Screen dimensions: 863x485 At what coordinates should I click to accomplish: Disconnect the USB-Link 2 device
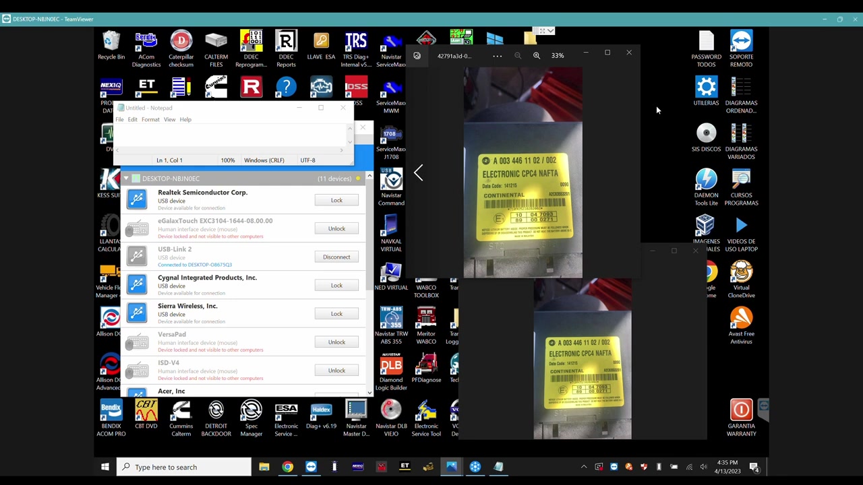tap(336, 257)
